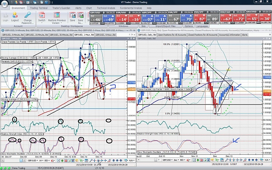272x170 pixels.
Task: Click the green candle icon in 1-Hour chart toolbar
Action: point(62,160)
